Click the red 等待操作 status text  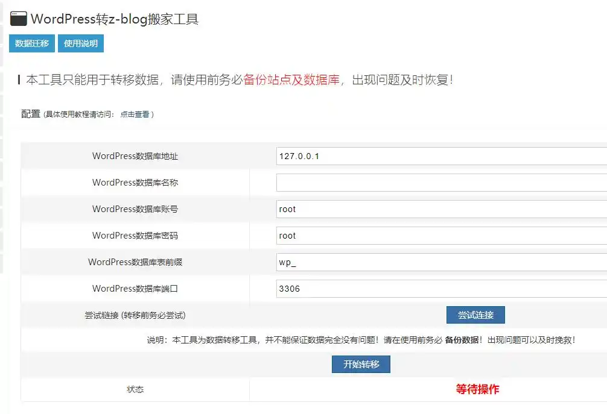point(477,389)
